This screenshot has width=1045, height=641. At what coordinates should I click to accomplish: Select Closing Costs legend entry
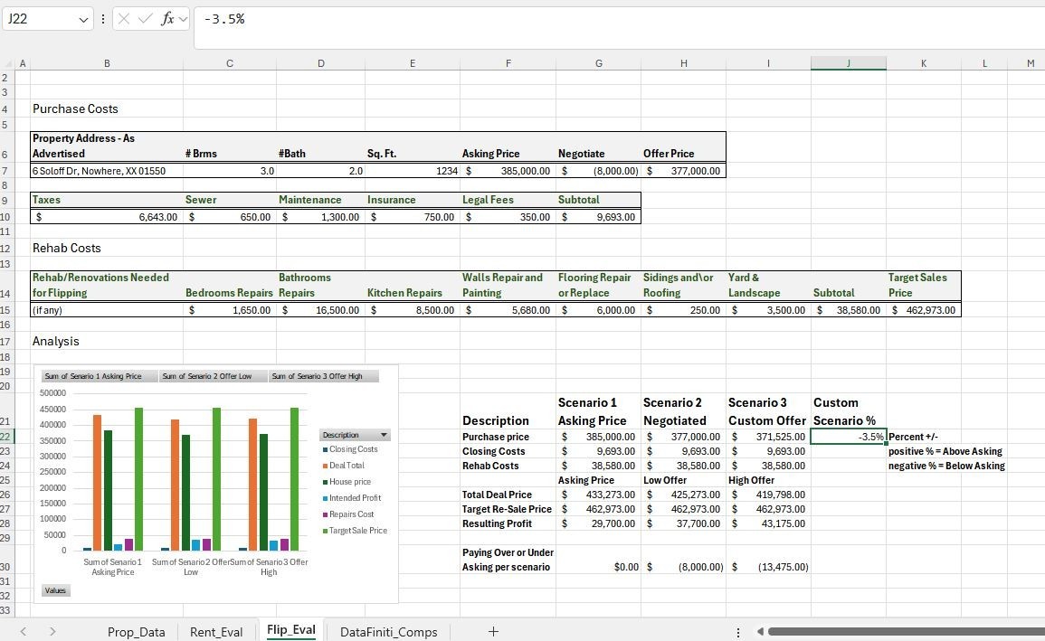point(350,449)
